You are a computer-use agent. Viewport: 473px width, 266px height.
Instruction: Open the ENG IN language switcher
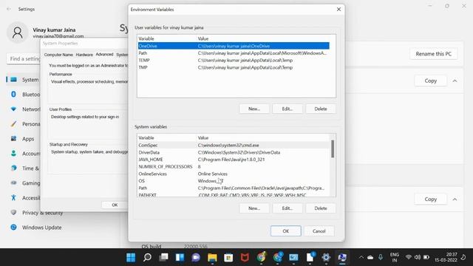coord(394,257)
